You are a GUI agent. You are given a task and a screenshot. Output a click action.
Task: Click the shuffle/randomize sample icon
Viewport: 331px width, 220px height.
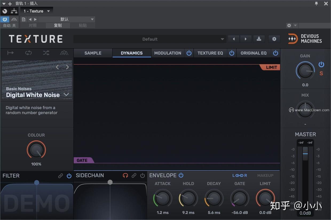coord(46,53)
